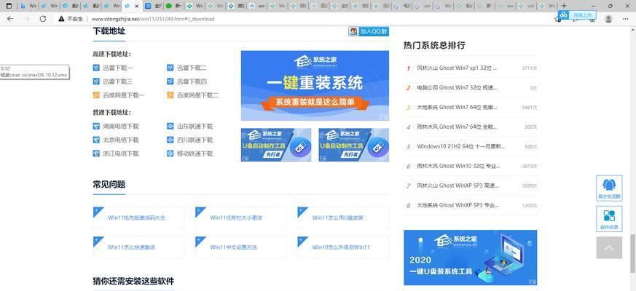Image resolution: width=636 pixels, height=291 pixels.
Task: Click the address bar URL field
Action: tap(153, 19)
